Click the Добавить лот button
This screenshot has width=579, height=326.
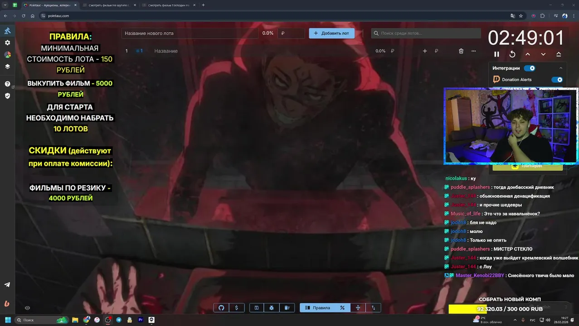point(332,33)
